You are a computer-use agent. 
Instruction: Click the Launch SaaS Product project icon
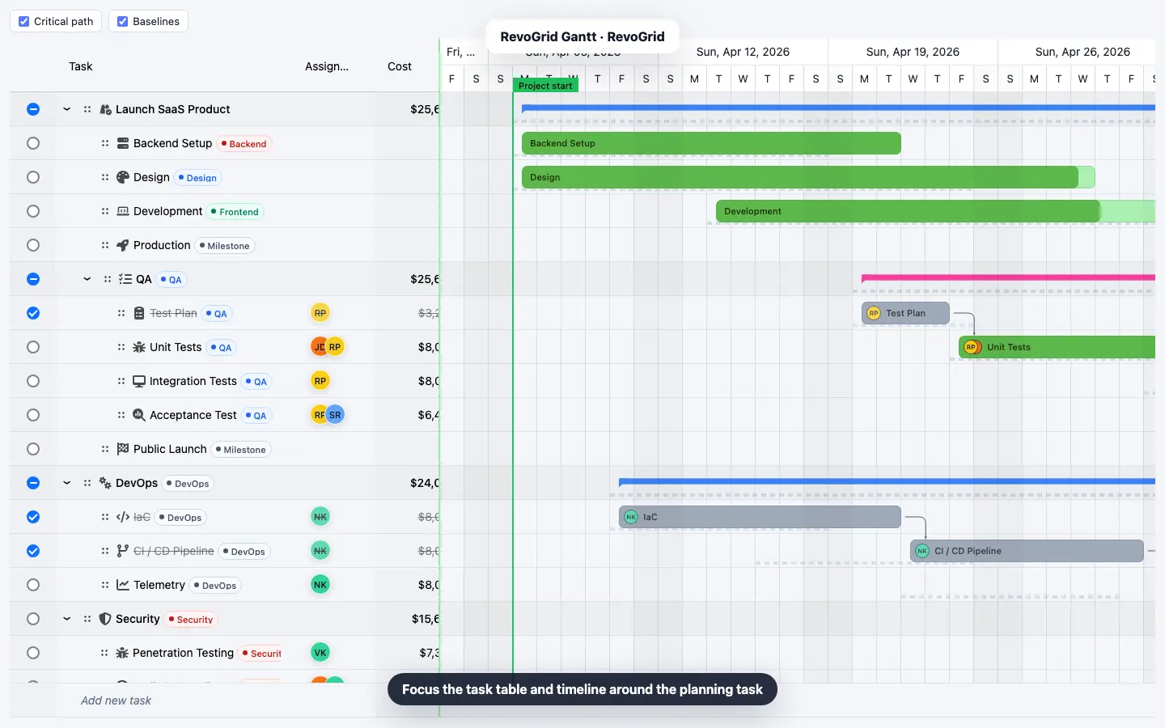point(105,109)
